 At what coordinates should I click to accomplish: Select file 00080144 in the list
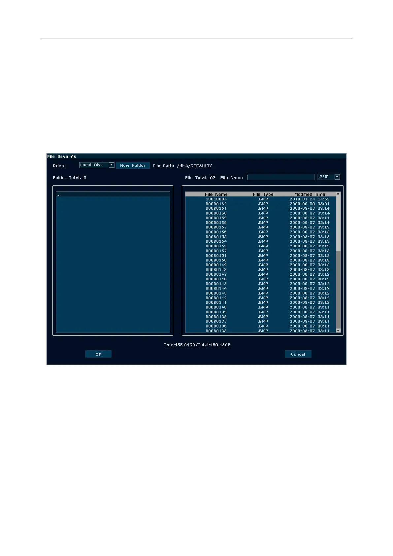(x=260, y=289)
